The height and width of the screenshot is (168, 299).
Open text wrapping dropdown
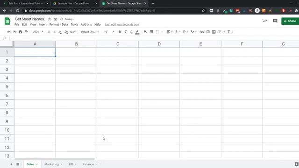point(185,32)
